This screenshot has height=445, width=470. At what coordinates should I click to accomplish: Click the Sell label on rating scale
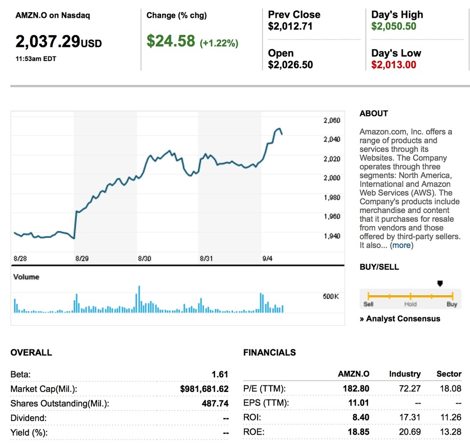[x=368, y=304]
